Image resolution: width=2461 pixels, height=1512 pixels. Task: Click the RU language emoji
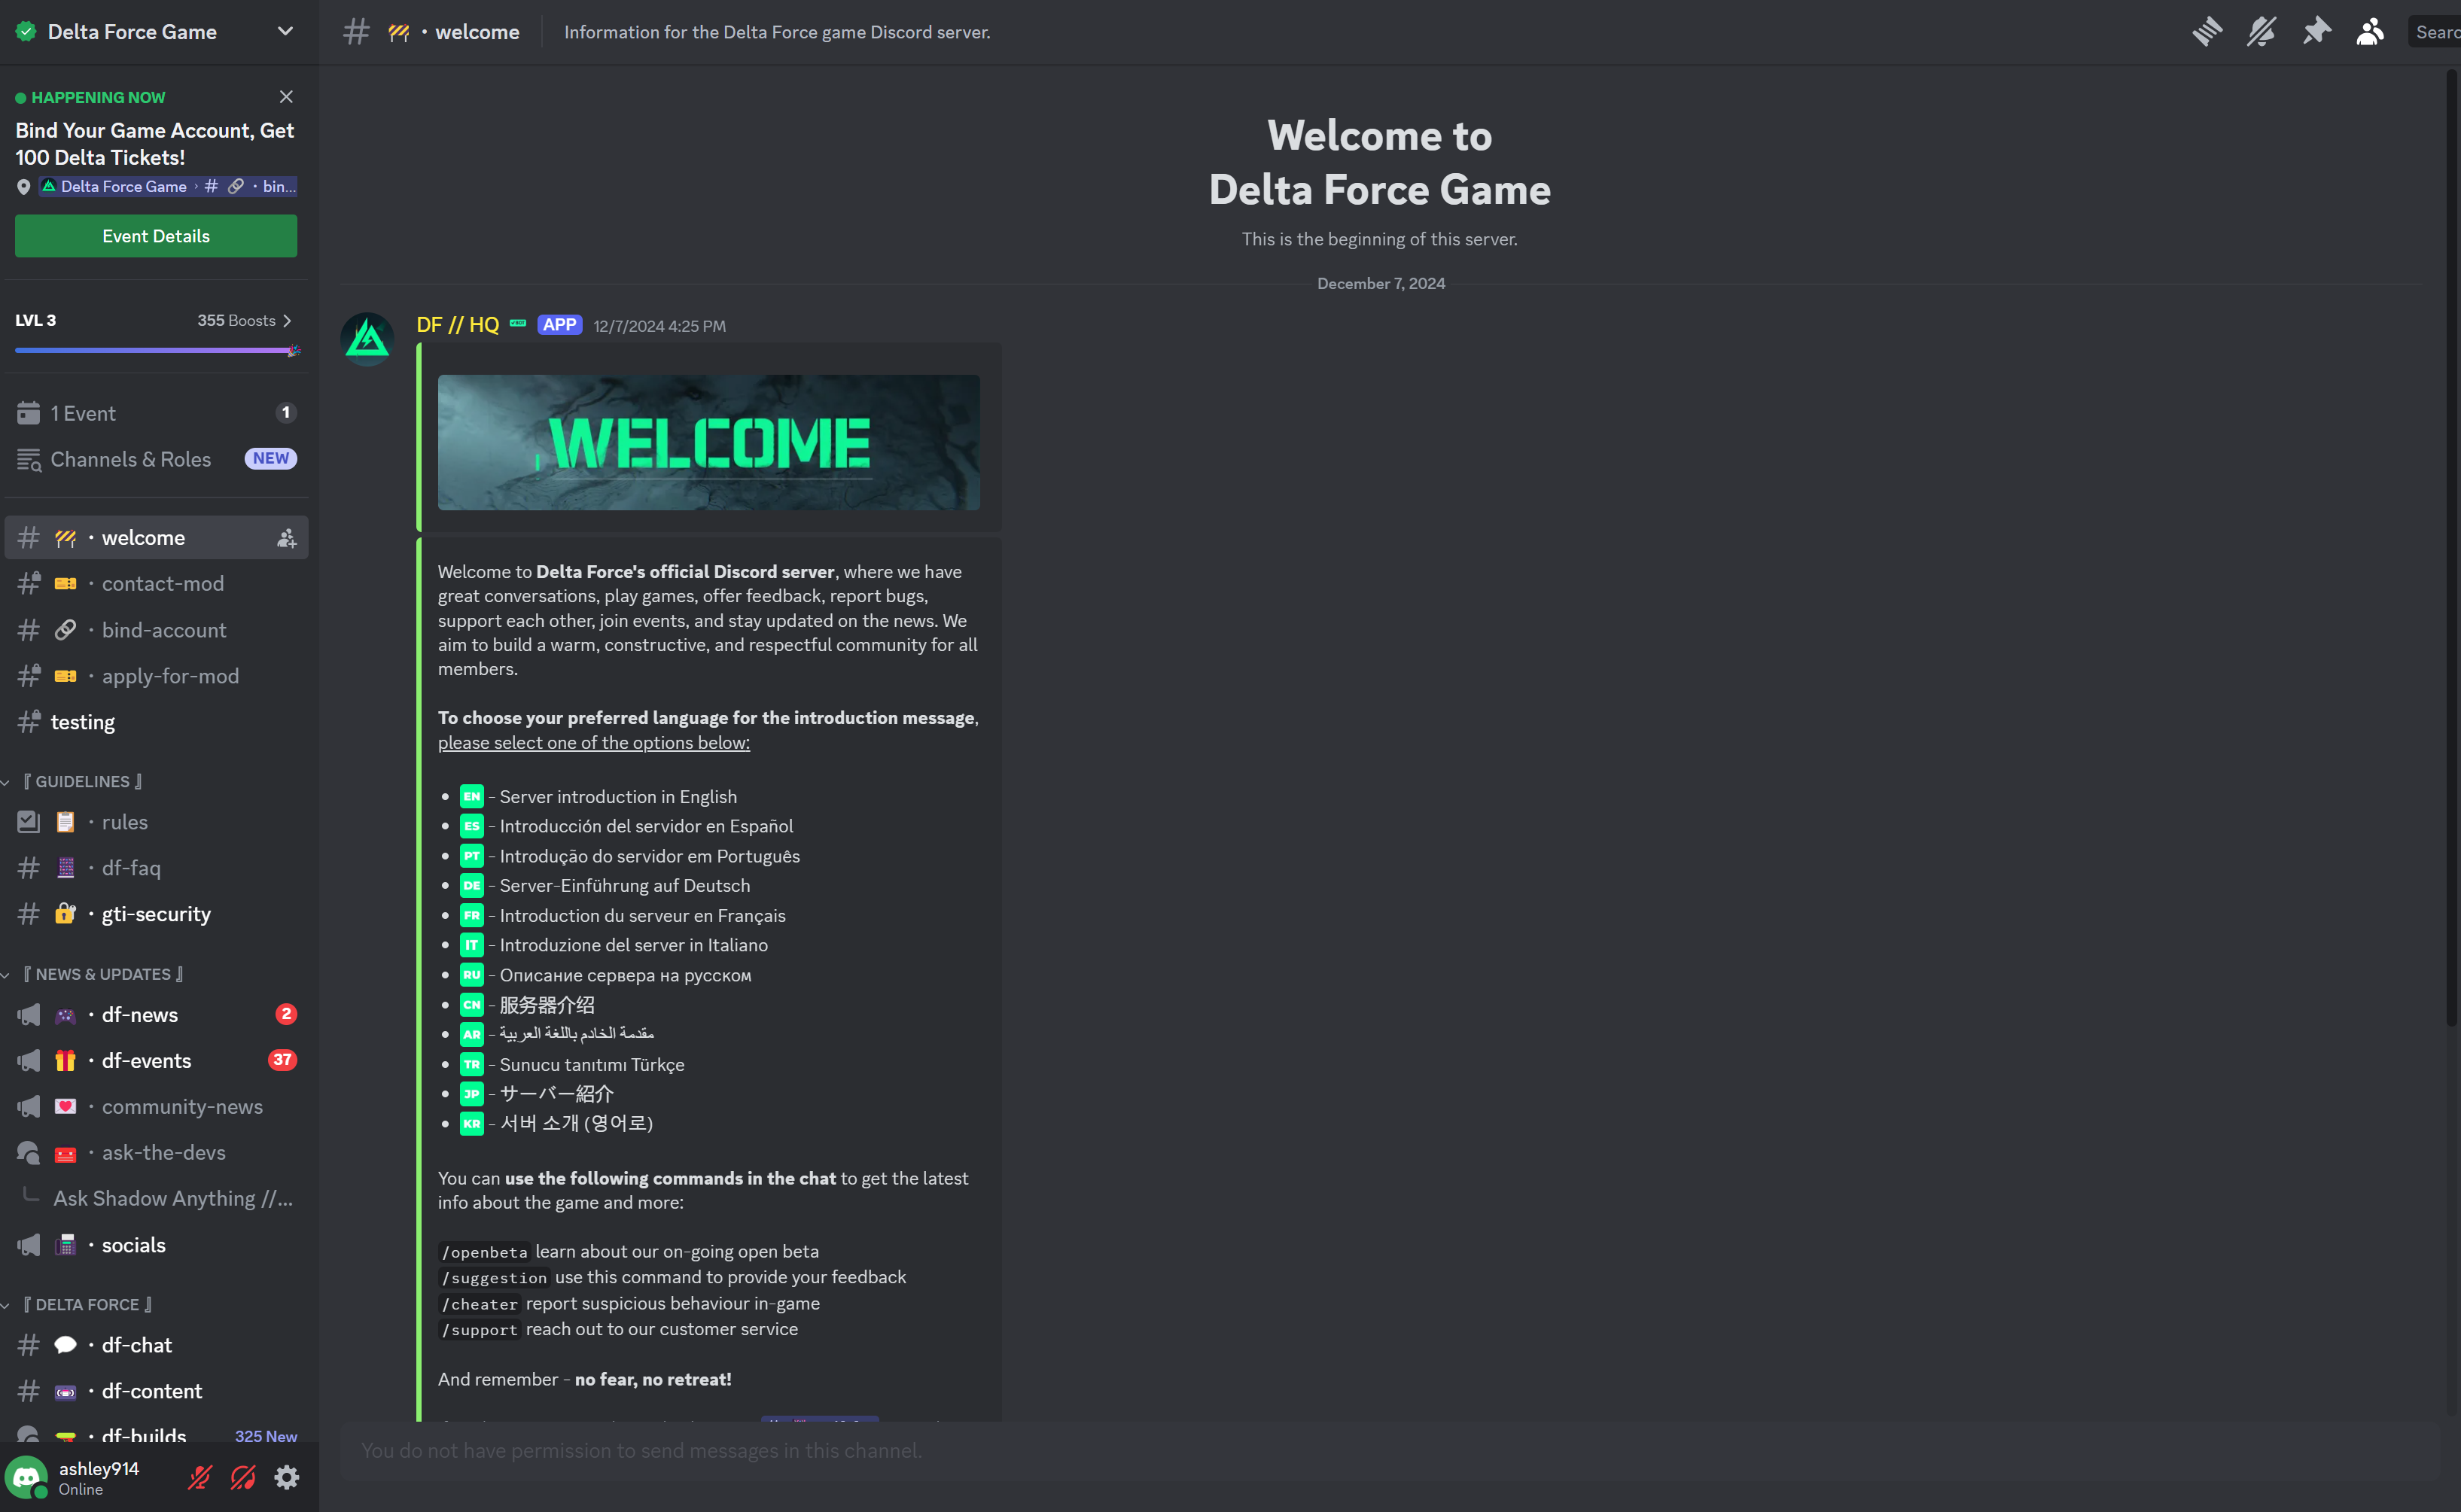click(x=472, y=975)
